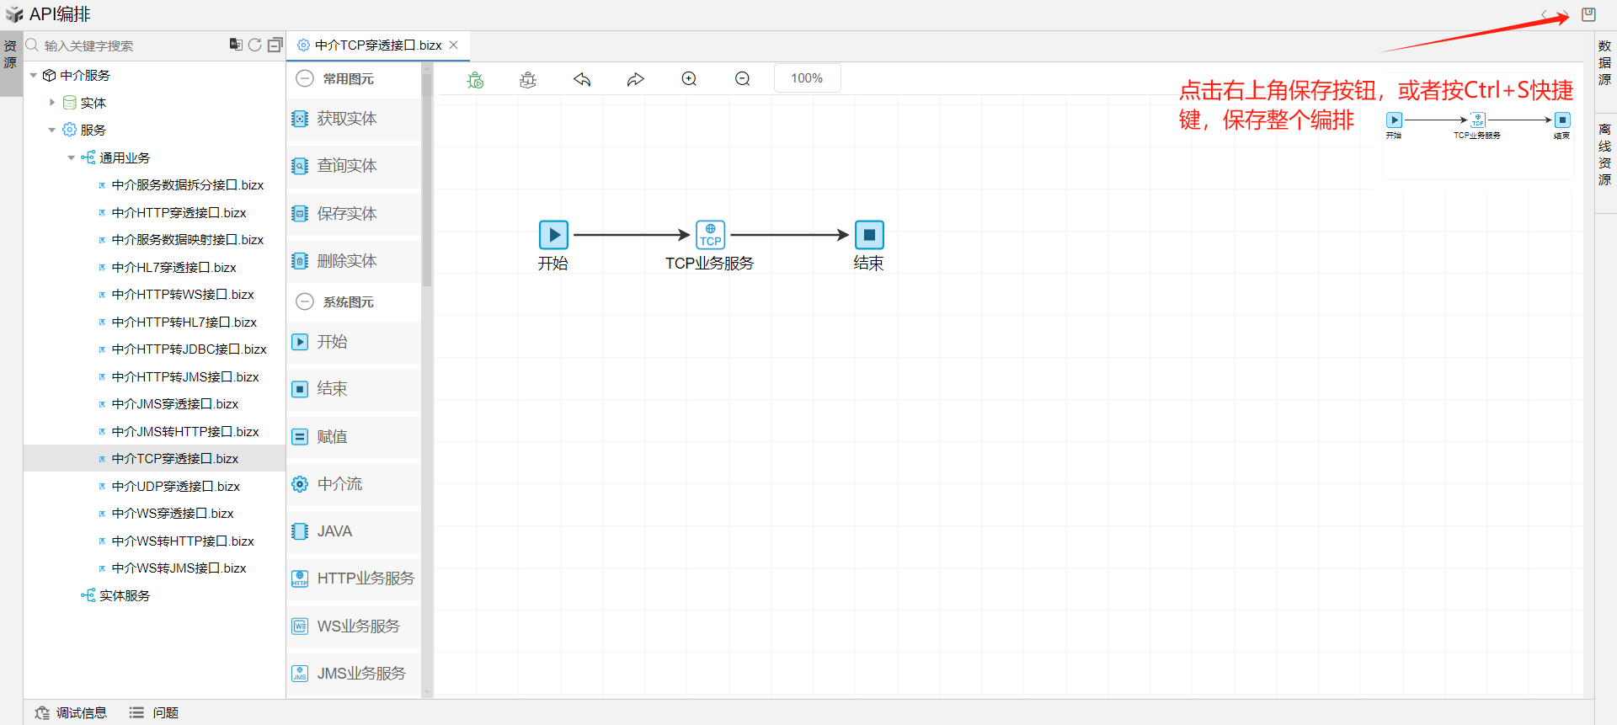Collapse all tree nodes via toolbar icon
This screenshot has height=725, width=1617.
pyautogui.click(x=275, y=45)
